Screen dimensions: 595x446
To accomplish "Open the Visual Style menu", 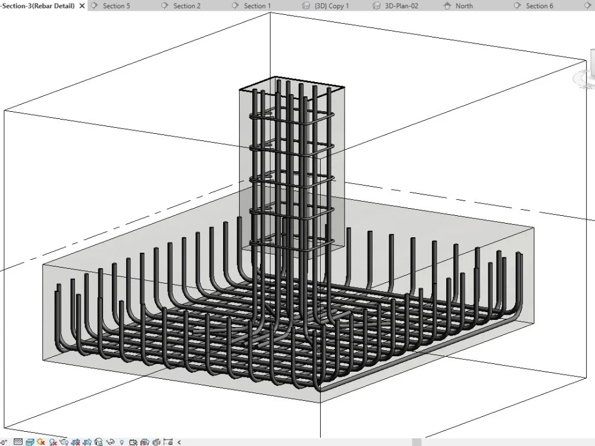I will click(30, 441).
